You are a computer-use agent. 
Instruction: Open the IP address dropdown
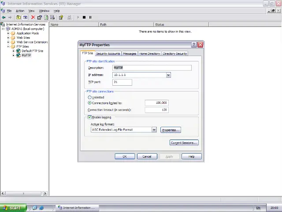168,75
